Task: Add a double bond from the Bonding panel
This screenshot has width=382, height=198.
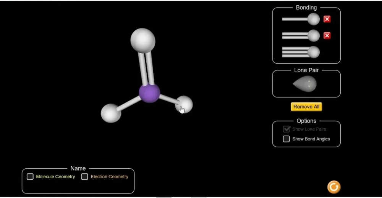Action: coord(301,35)
